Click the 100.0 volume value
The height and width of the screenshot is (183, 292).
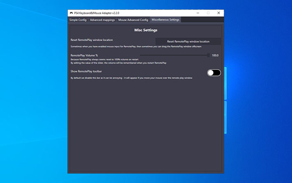coord(215,55)
